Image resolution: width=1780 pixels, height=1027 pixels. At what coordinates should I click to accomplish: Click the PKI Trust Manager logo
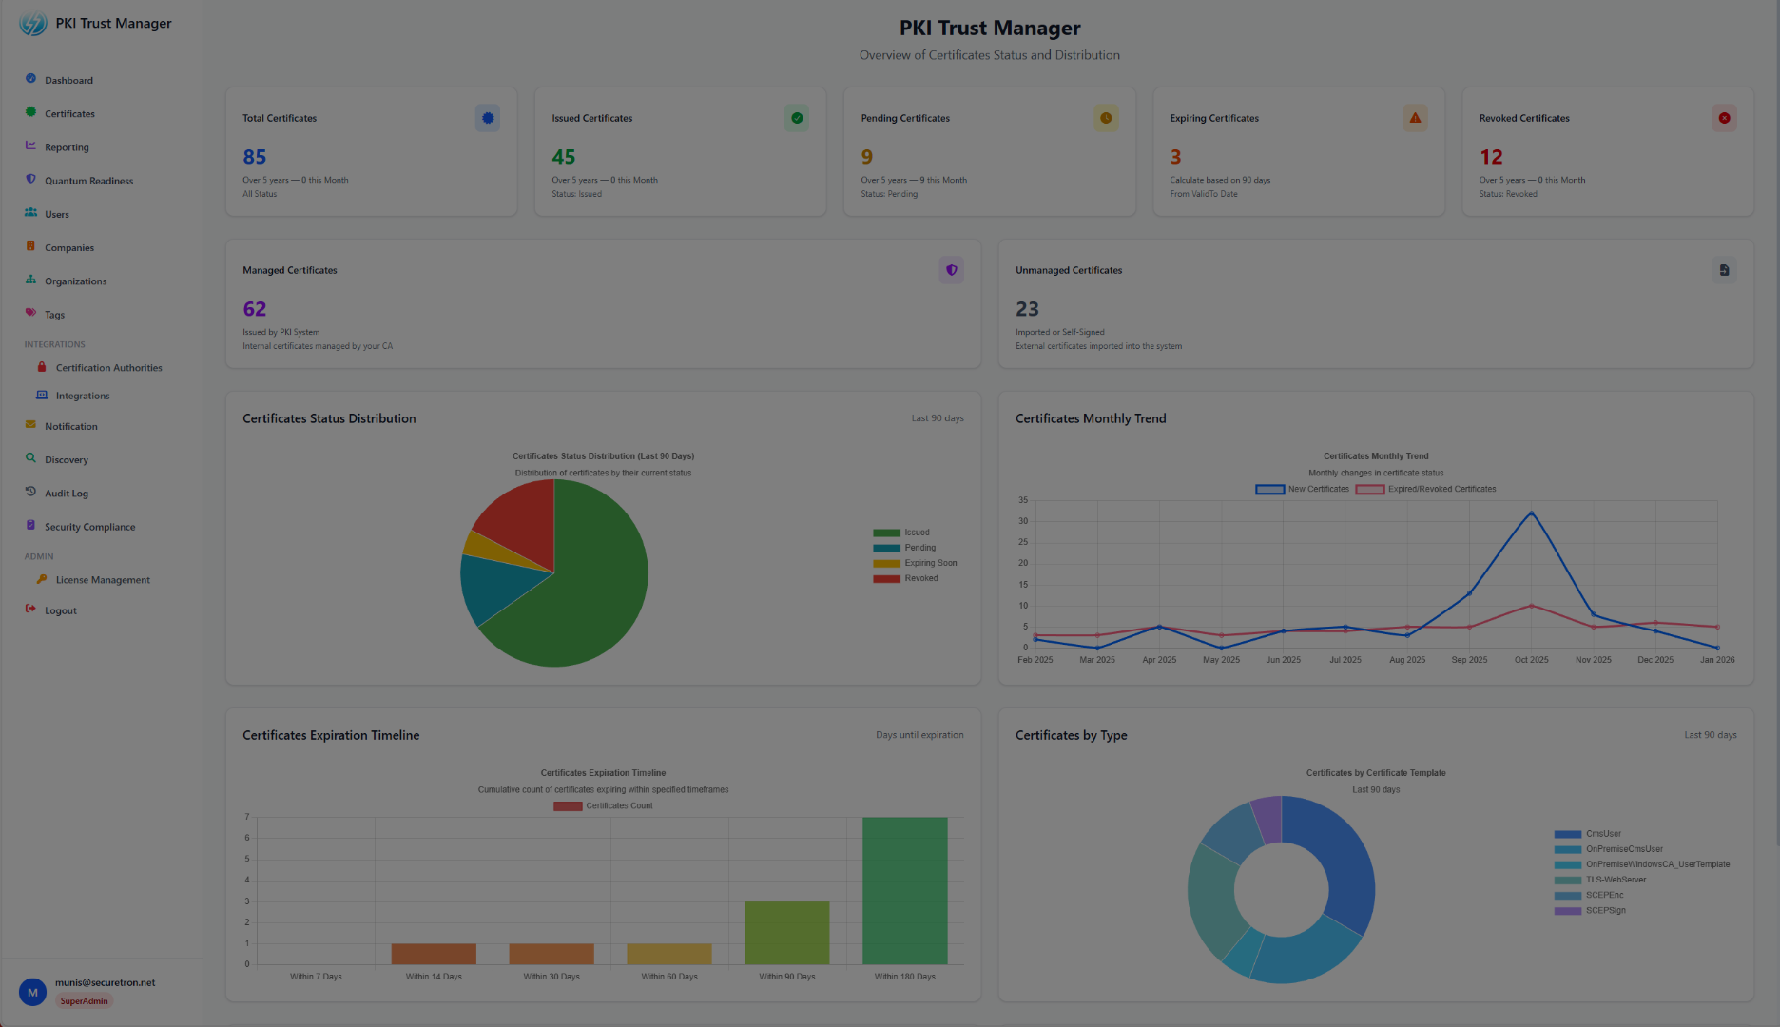pyautogui.click(x=33, y=24)
